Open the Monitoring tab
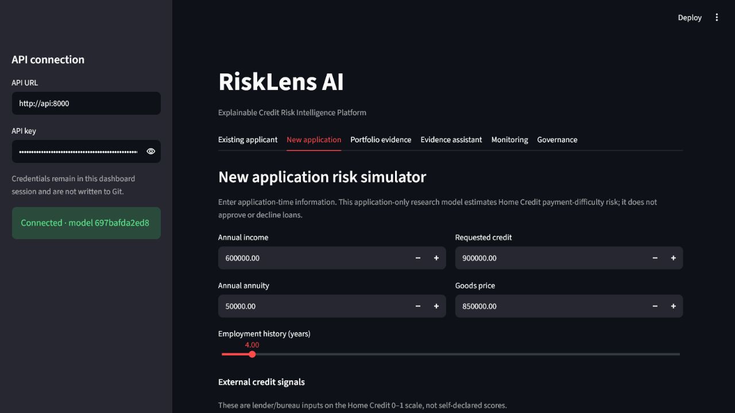 pyautogui.click(x=510, y=139)
